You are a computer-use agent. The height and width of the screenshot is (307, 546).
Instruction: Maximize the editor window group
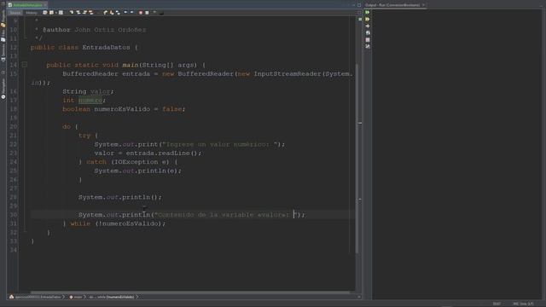pyautogui.click(x=359, y=5)
